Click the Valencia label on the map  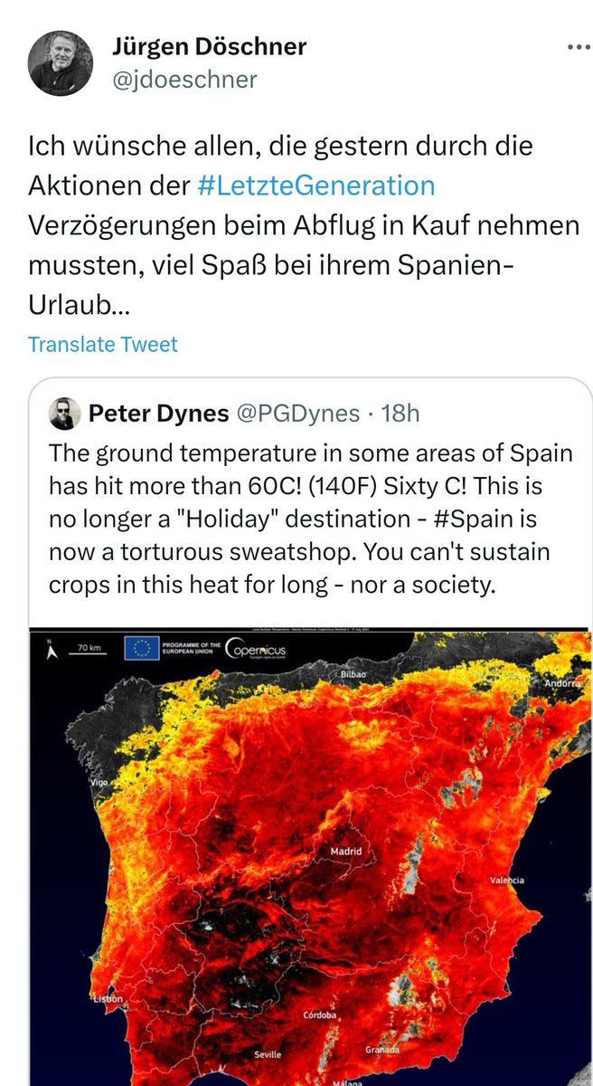tap(506, 880)
